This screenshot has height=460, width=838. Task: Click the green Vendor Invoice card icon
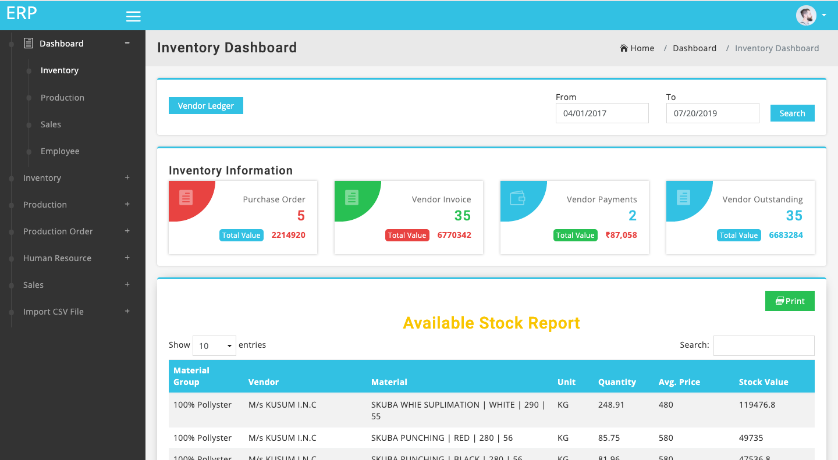coord(351,197)
